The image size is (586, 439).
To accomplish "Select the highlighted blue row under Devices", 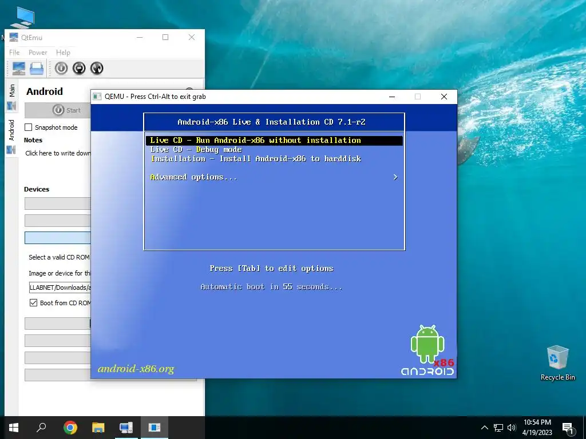I will pyautogui.click(x=58, y=238).
